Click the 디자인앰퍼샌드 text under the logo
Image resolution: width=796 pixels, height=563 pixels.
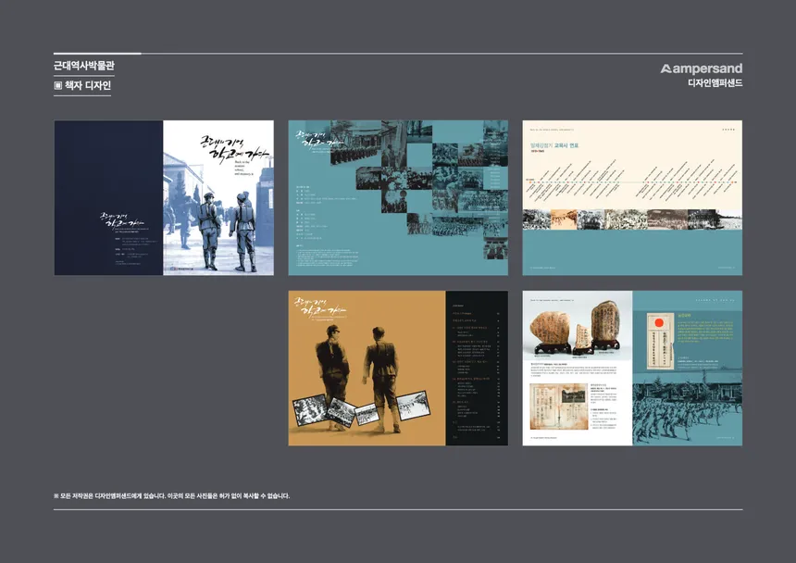click(x=715, y=82)
